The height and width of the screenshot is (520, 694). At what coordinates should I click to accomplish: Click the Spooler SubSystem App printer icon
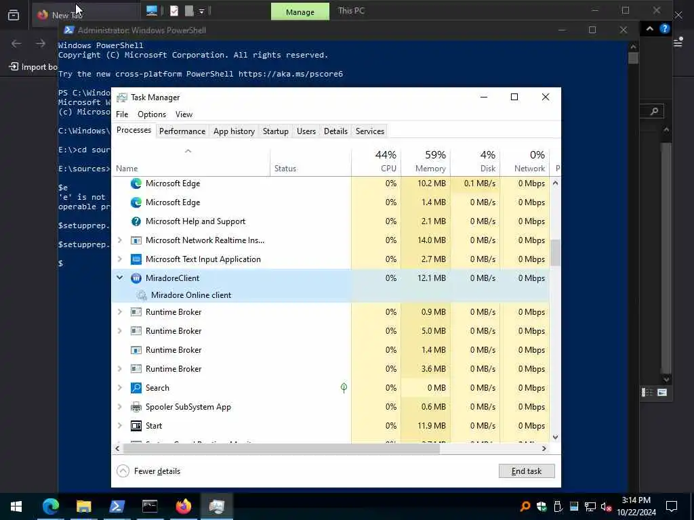pyautogui.click(x=136, y=407)
